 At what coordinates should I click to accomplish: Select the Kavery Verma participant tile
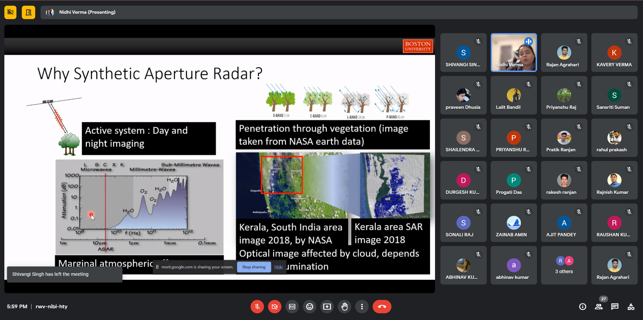pos(614,53)
